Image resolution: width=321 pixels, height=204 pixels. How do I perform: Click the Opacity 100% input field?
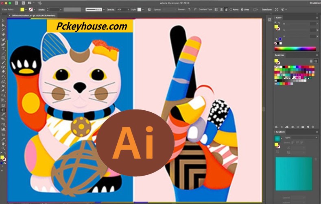point(121,10)
